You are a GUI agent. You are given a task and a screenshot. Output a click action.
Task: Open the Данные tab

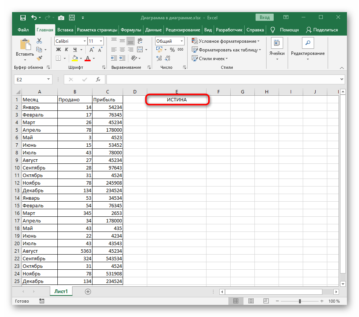coord(153,30)
